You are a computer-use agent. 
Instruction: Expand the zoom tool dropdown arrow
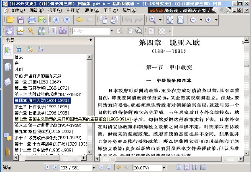tap(160, 20)
